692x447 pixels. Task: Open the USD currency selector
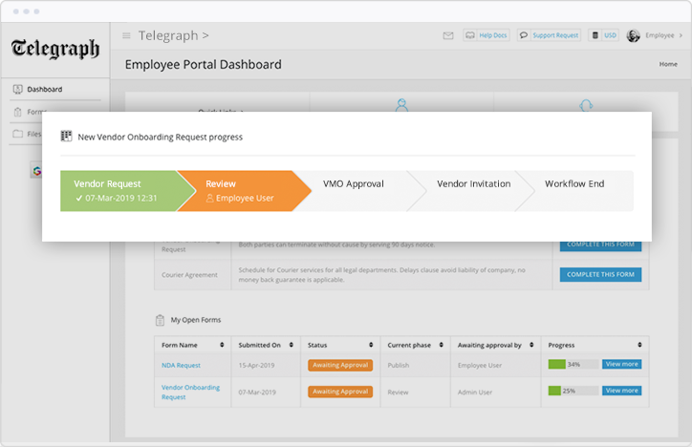604,35
